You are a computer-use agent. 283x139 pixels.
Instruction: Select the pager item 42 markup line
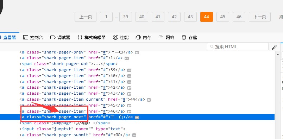[72, 88]
